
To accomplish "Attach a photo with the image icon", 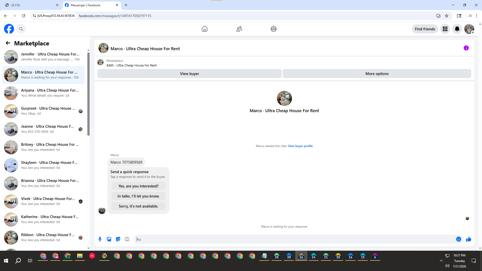I will click(x=109, y=239).
